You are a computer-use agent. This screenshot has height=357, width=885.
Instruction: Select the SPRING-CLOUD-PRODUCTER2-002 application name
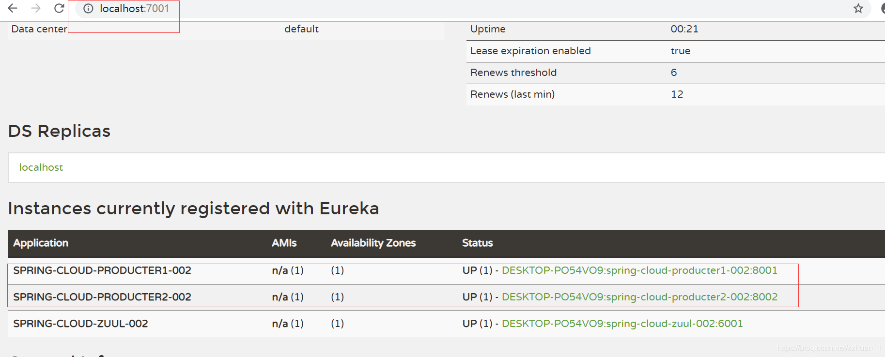click(102, 297)
